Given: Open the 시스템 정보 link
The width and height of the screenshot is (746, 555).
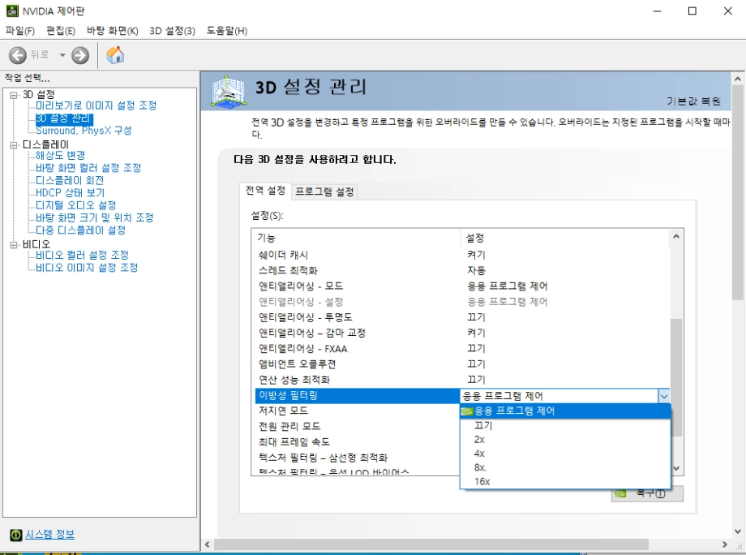Looking at the screenshot, I should (49, 535).
